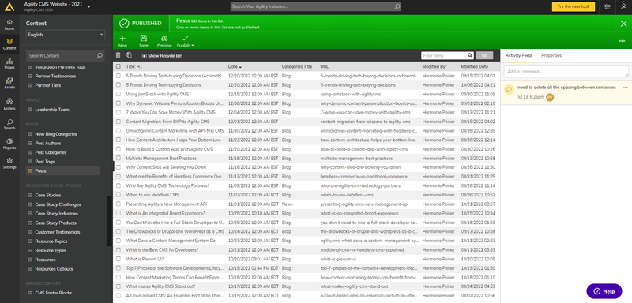Click the top instance search magnifier icon
Image resolution: width=632 pixels, height=303 pixels.
point(397,6)
